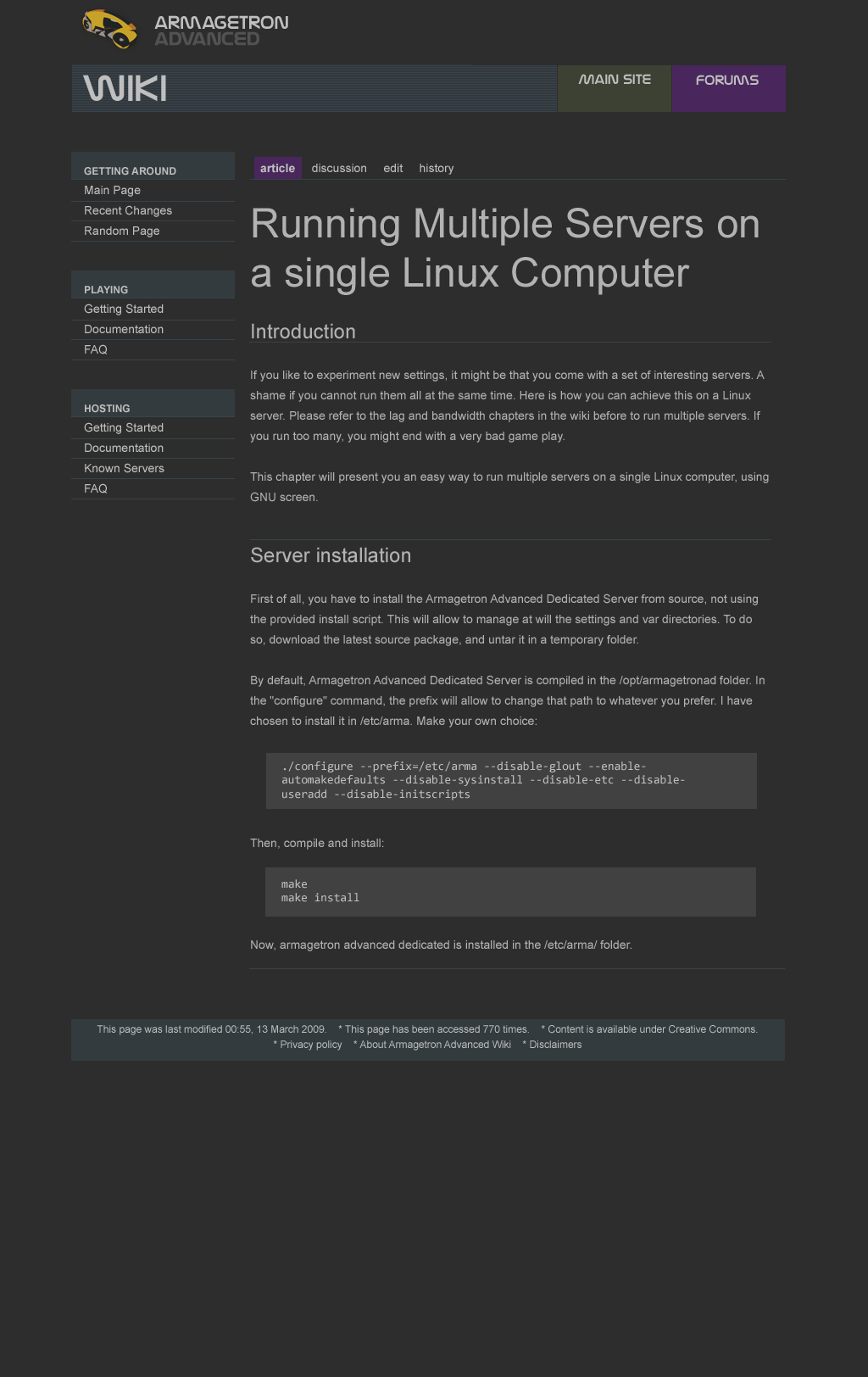
Task: Open a Random Page
Action: 121,231
